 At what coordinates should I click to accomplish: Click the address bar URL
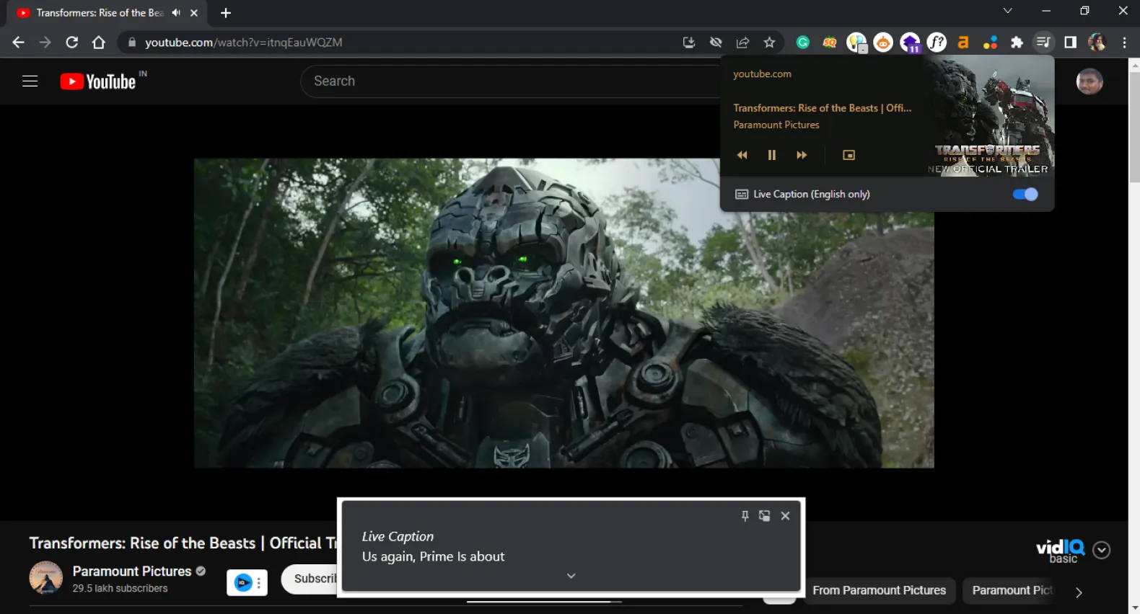244,43
